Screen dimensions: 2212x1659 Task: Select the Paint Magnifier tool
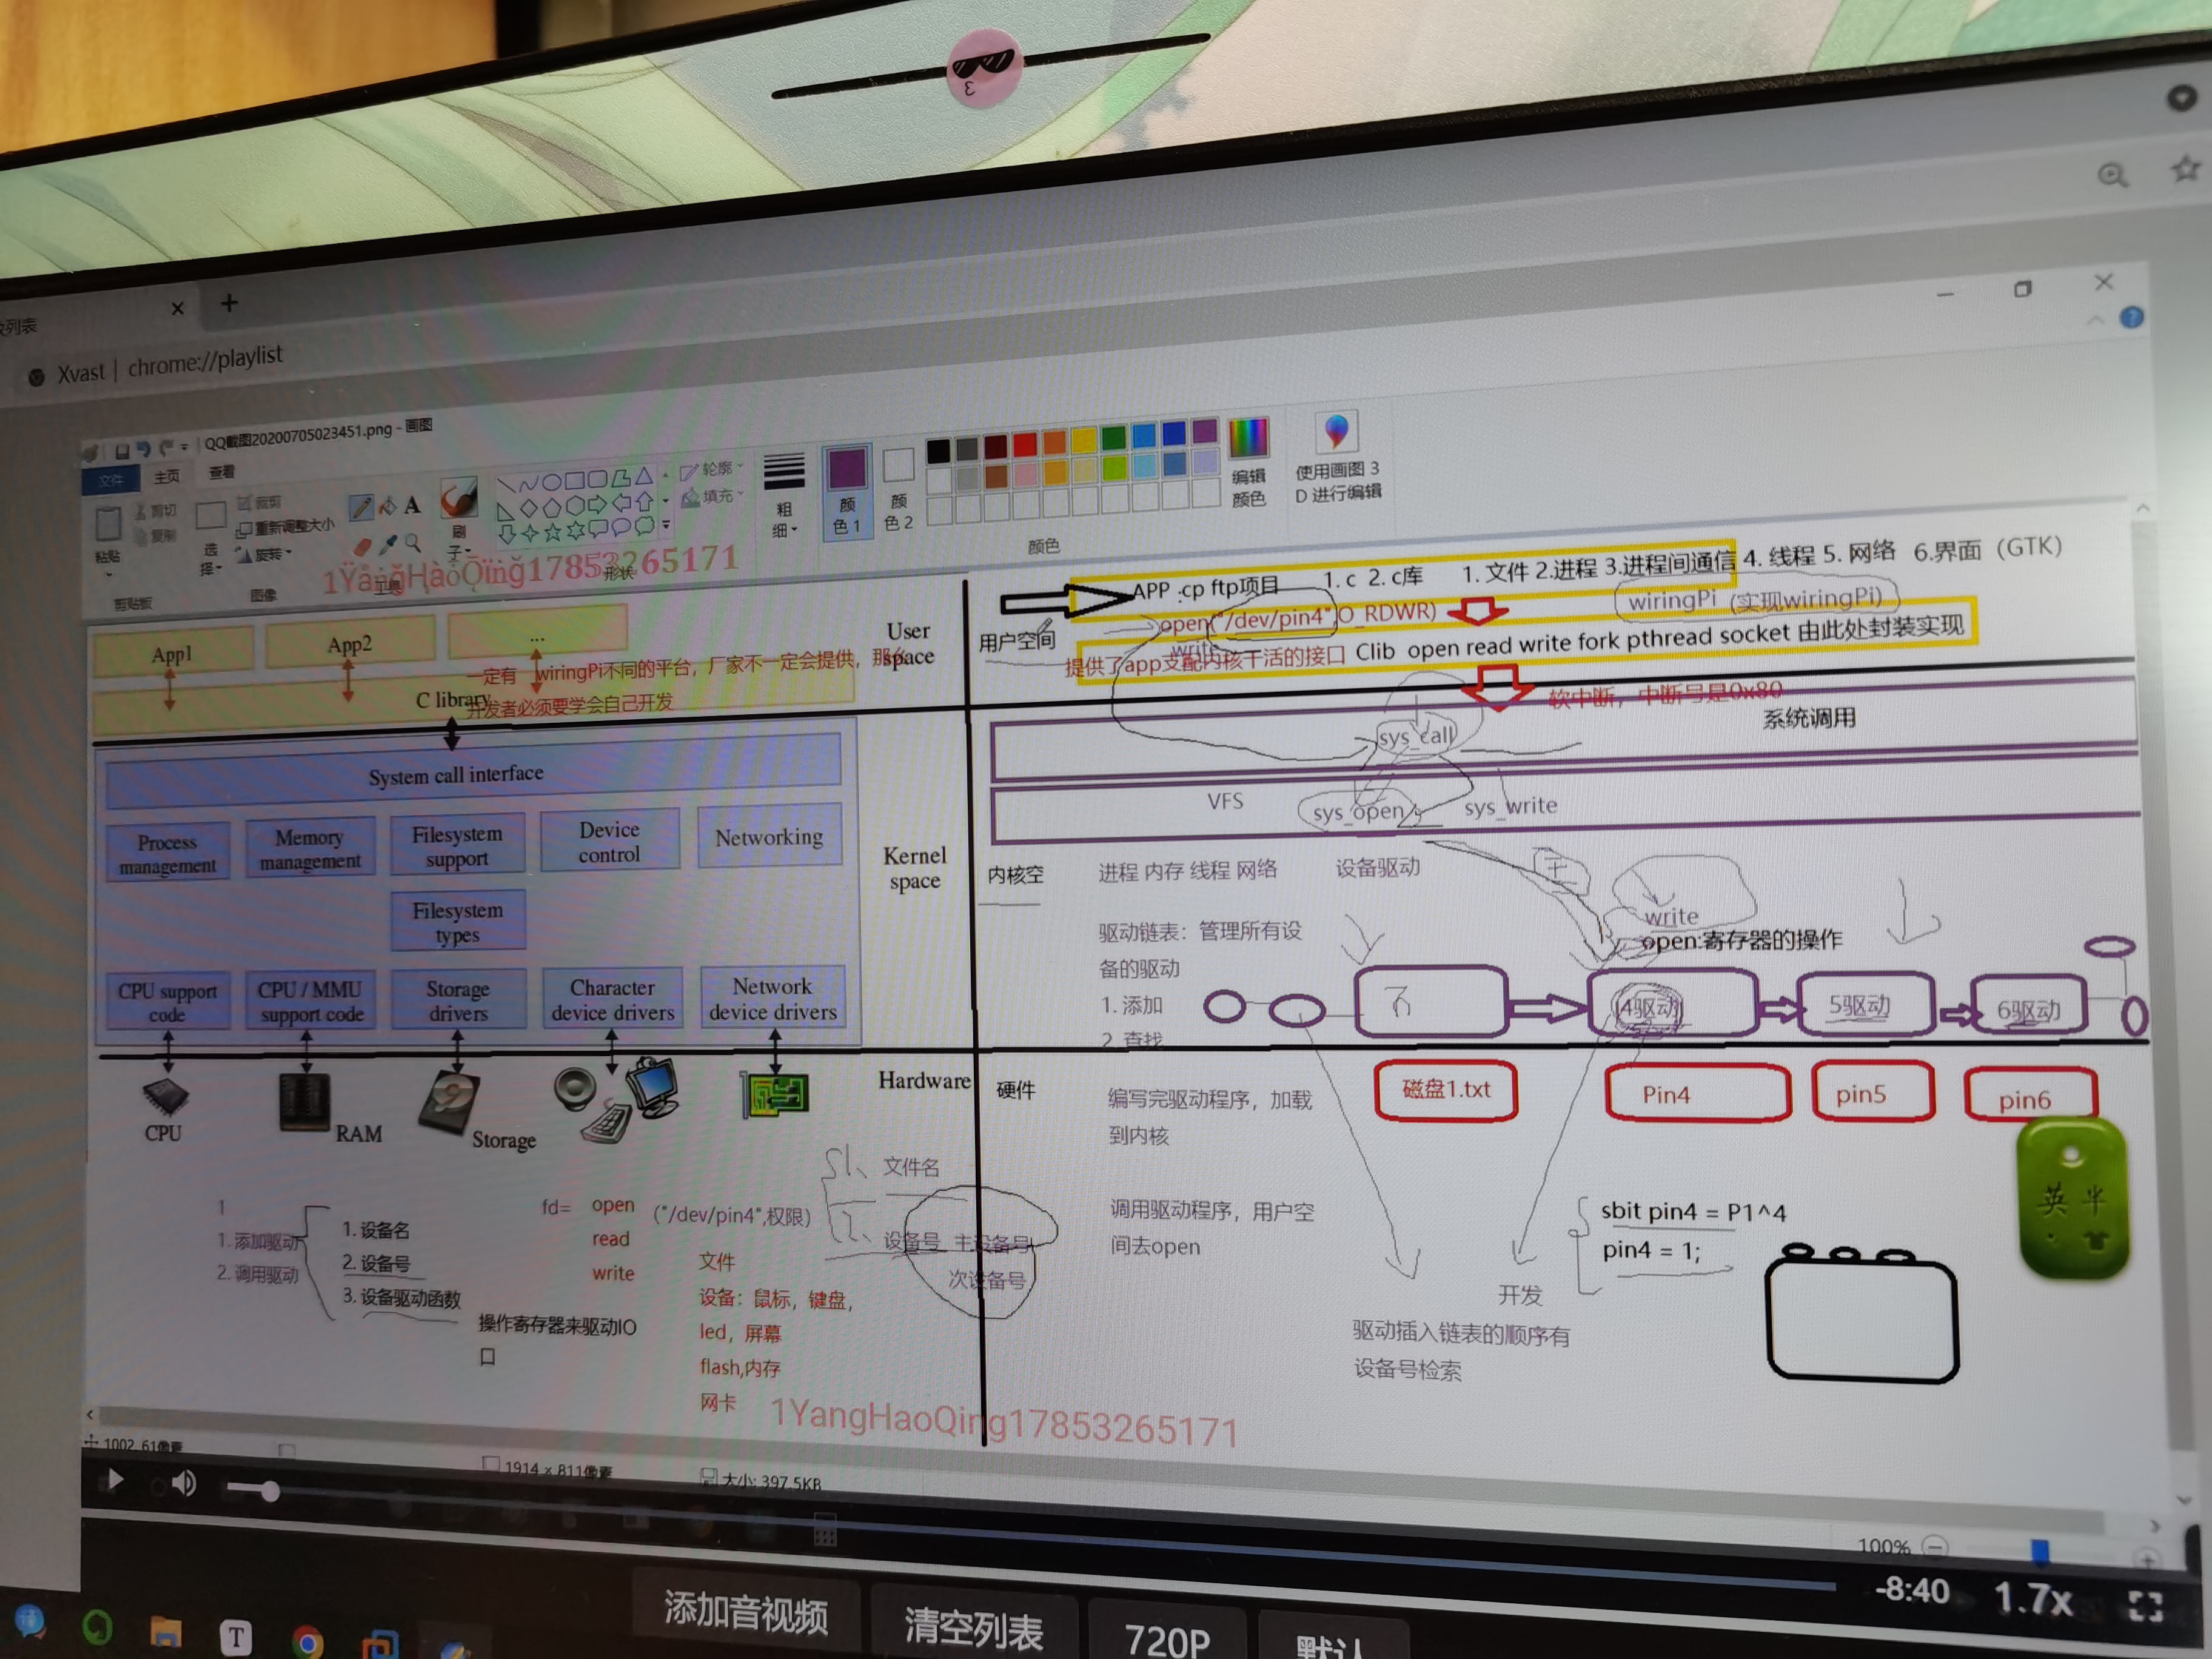click(412, 543)
